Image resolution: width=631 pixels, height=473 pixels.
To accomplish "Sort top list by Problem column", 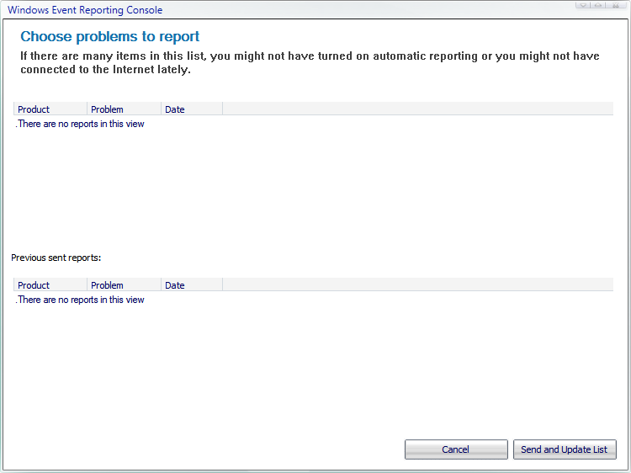I will tap(124, 109).
